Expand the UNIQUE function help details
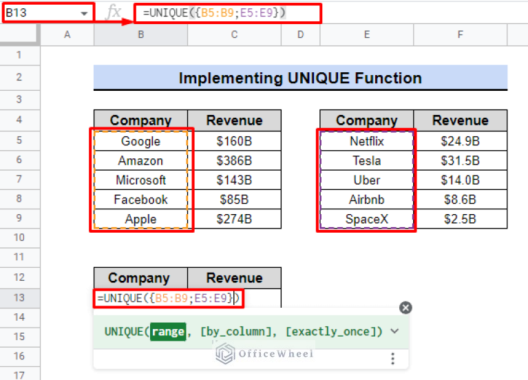The image size is (528, 380). tap(394, 331)
